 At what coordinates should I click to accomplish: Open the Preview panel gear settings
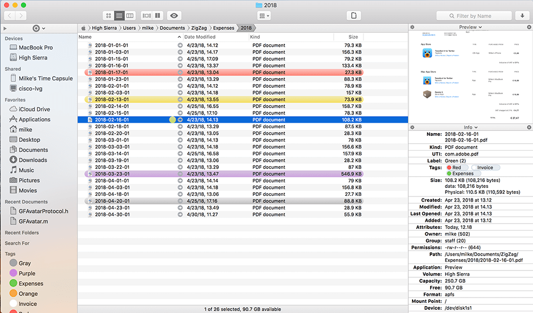(413, 27)
